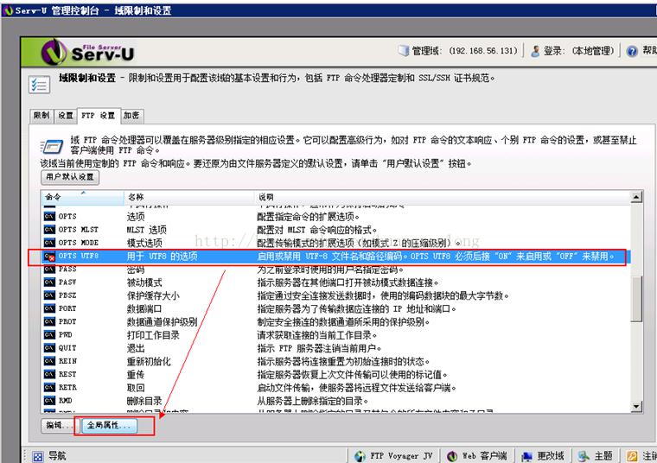Image resolution: width=657 pixels, height=463 pixels.
Task: Click the 导航 navigation grid icon
Action: tap(38, 456)
